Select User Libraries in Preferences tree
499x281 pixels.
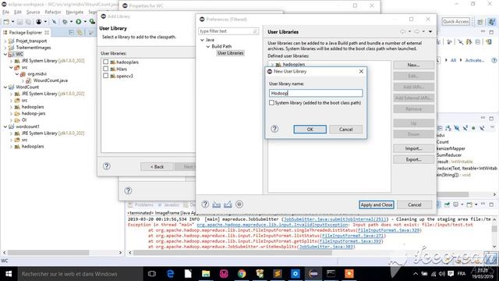(231, 53)
